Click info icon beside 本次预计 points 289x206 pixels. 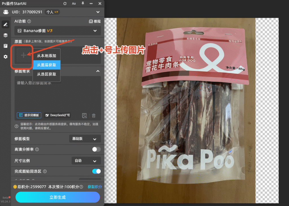point(81,187)
